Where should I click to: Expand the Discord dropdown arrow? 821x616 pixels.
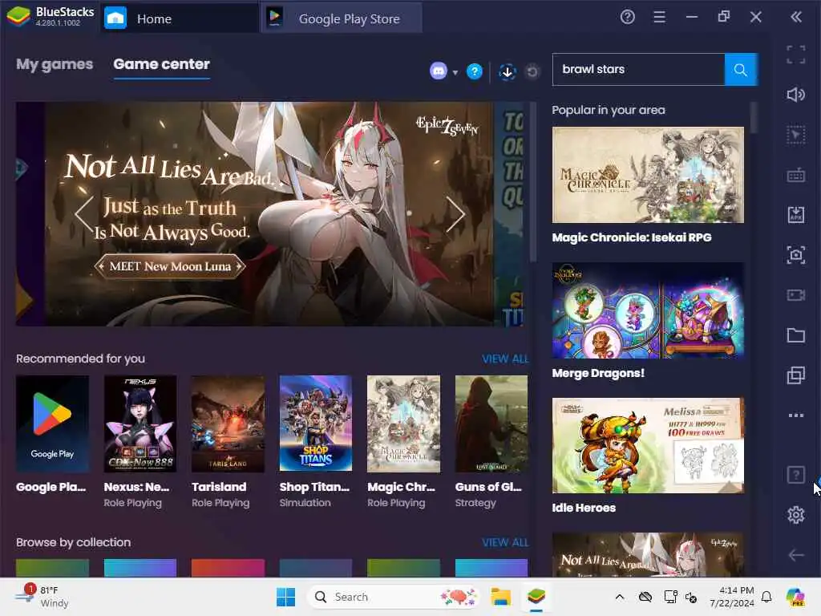point(455,72)
